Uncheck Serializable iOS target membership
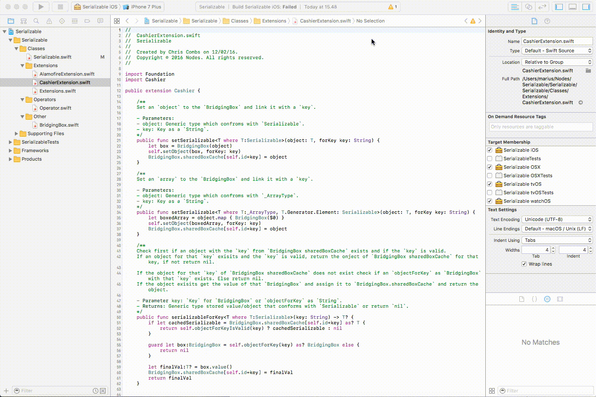 coord(490,150)
